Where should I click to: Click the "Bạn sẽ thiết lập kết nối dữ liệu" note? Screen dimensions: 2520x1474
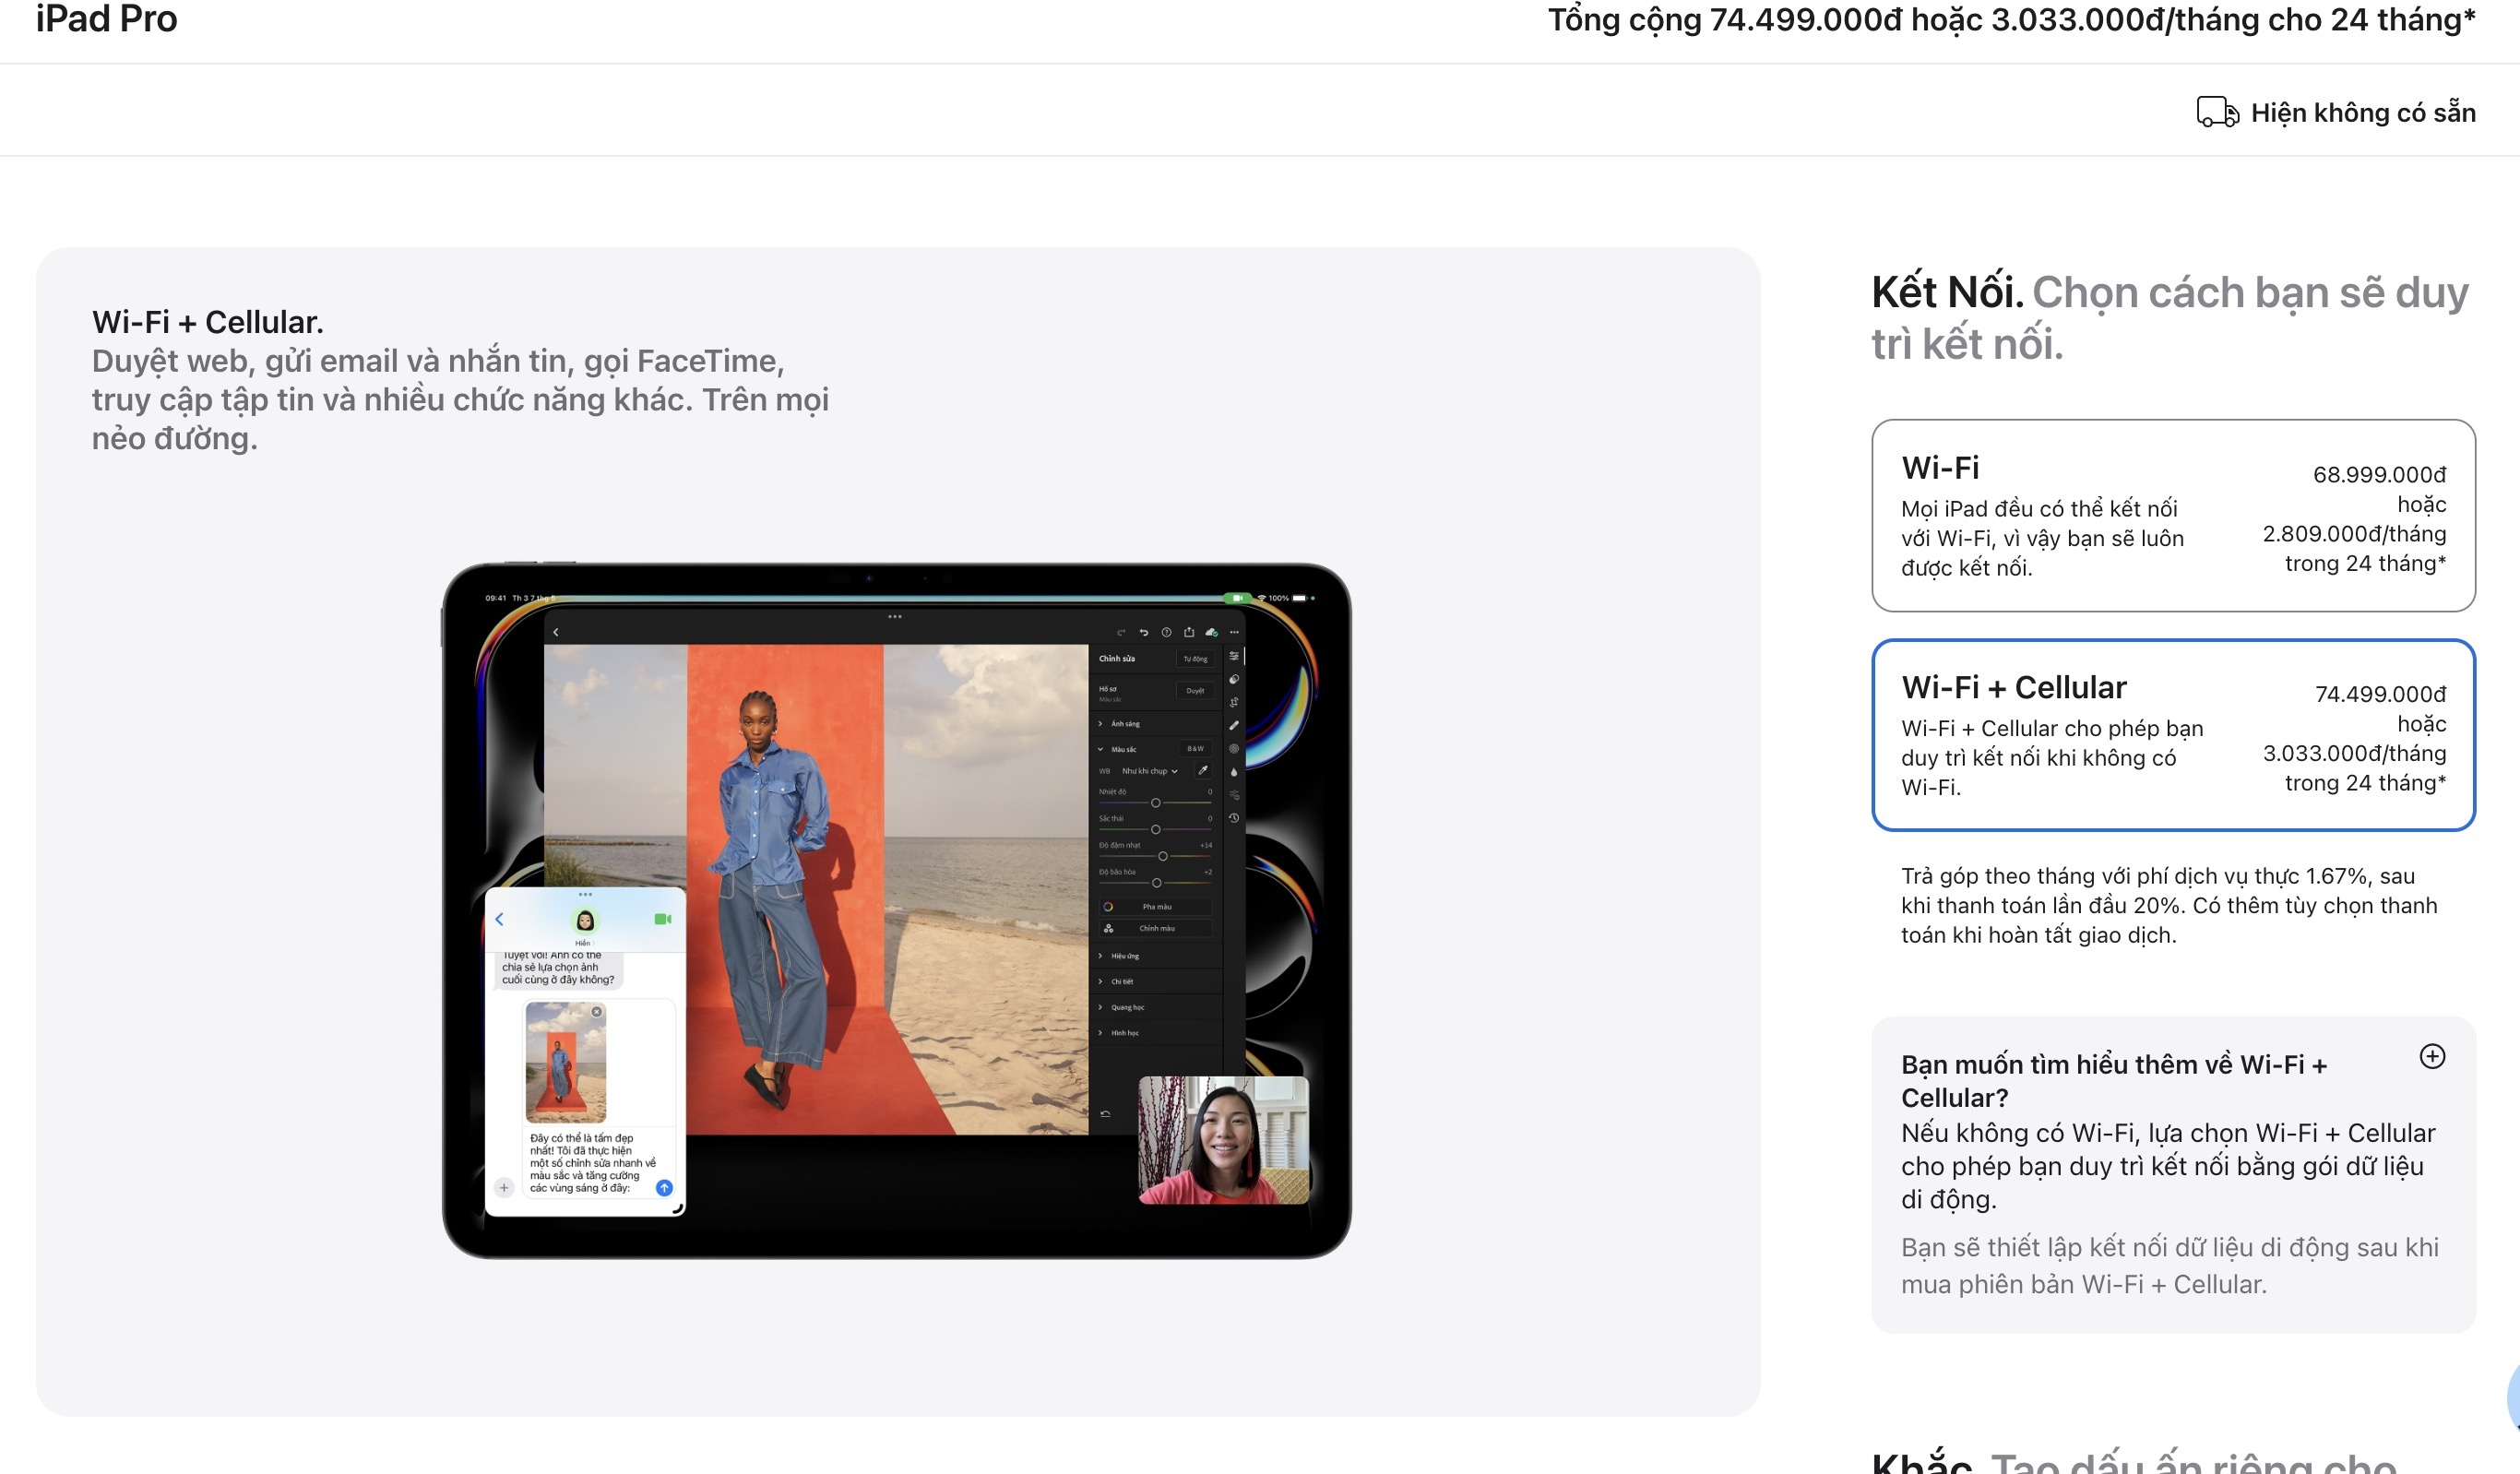(2169, 1265)
